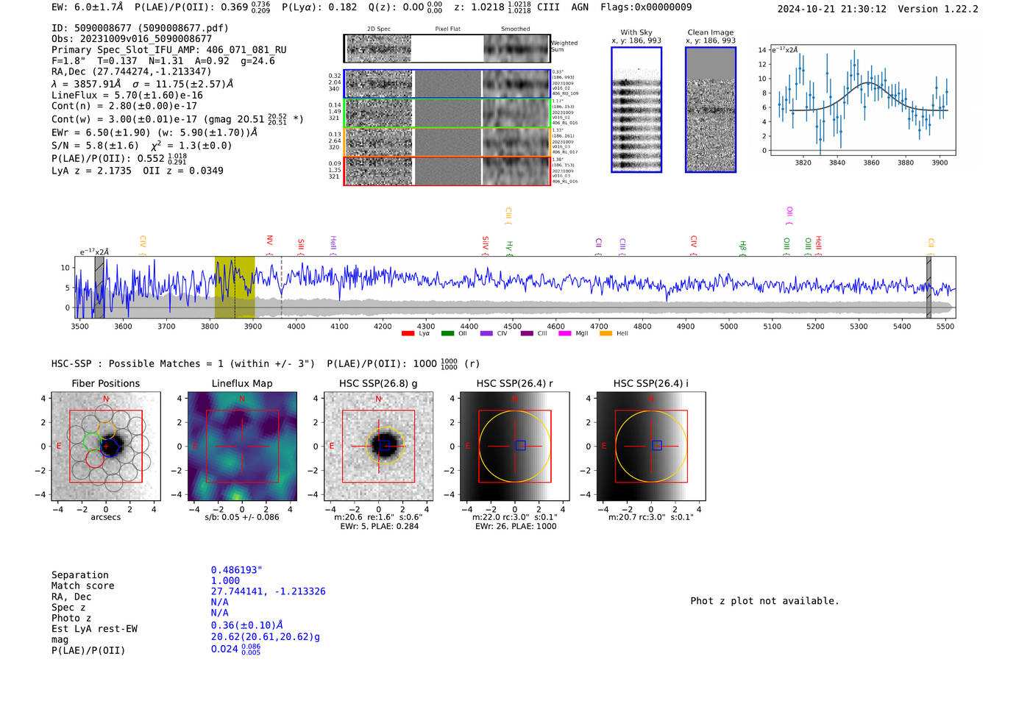This screenshot has height=701, width=1030.
Task: Click the OII green legend swatch
Action: tap(447, 333)
